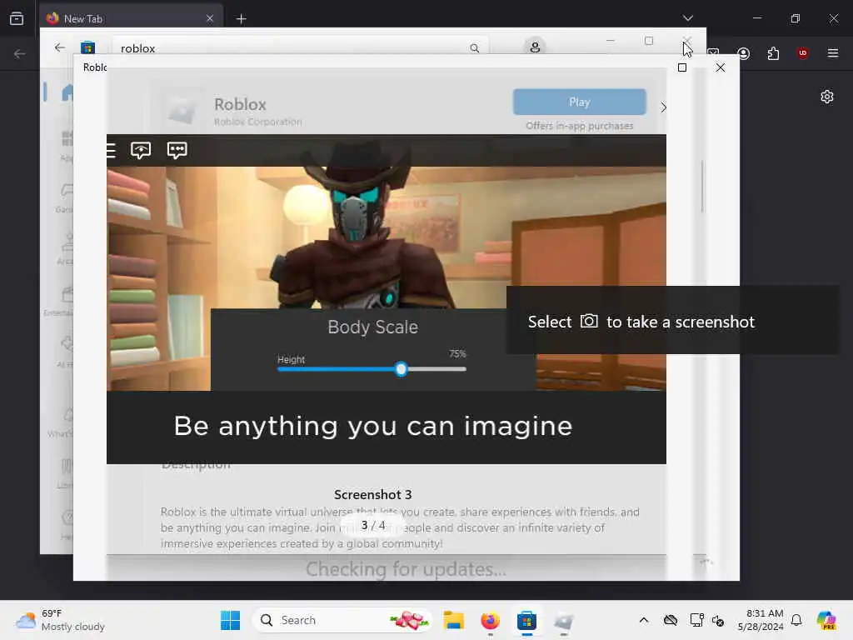Click the upload bubble icon in screenshot
This screenshot has width=853, height=640.
click(x=141, y=150)
